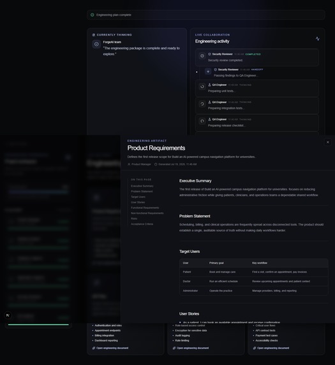Click the COMPLETED status label
This screenshot has height=365, width=335.
pos(253,54)
